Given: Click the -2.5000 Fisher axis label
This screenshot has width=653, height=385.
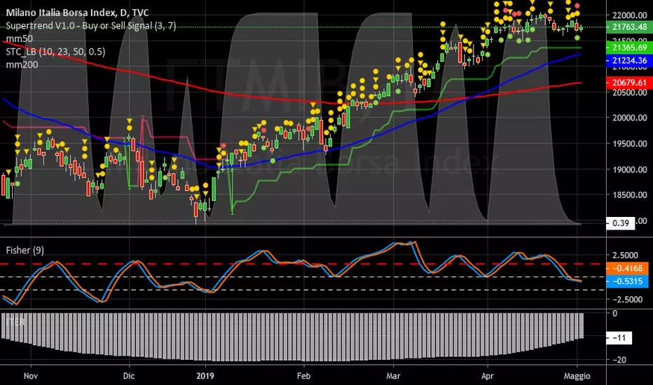Looking at the screenshot, I should click(x=627, y=300).
